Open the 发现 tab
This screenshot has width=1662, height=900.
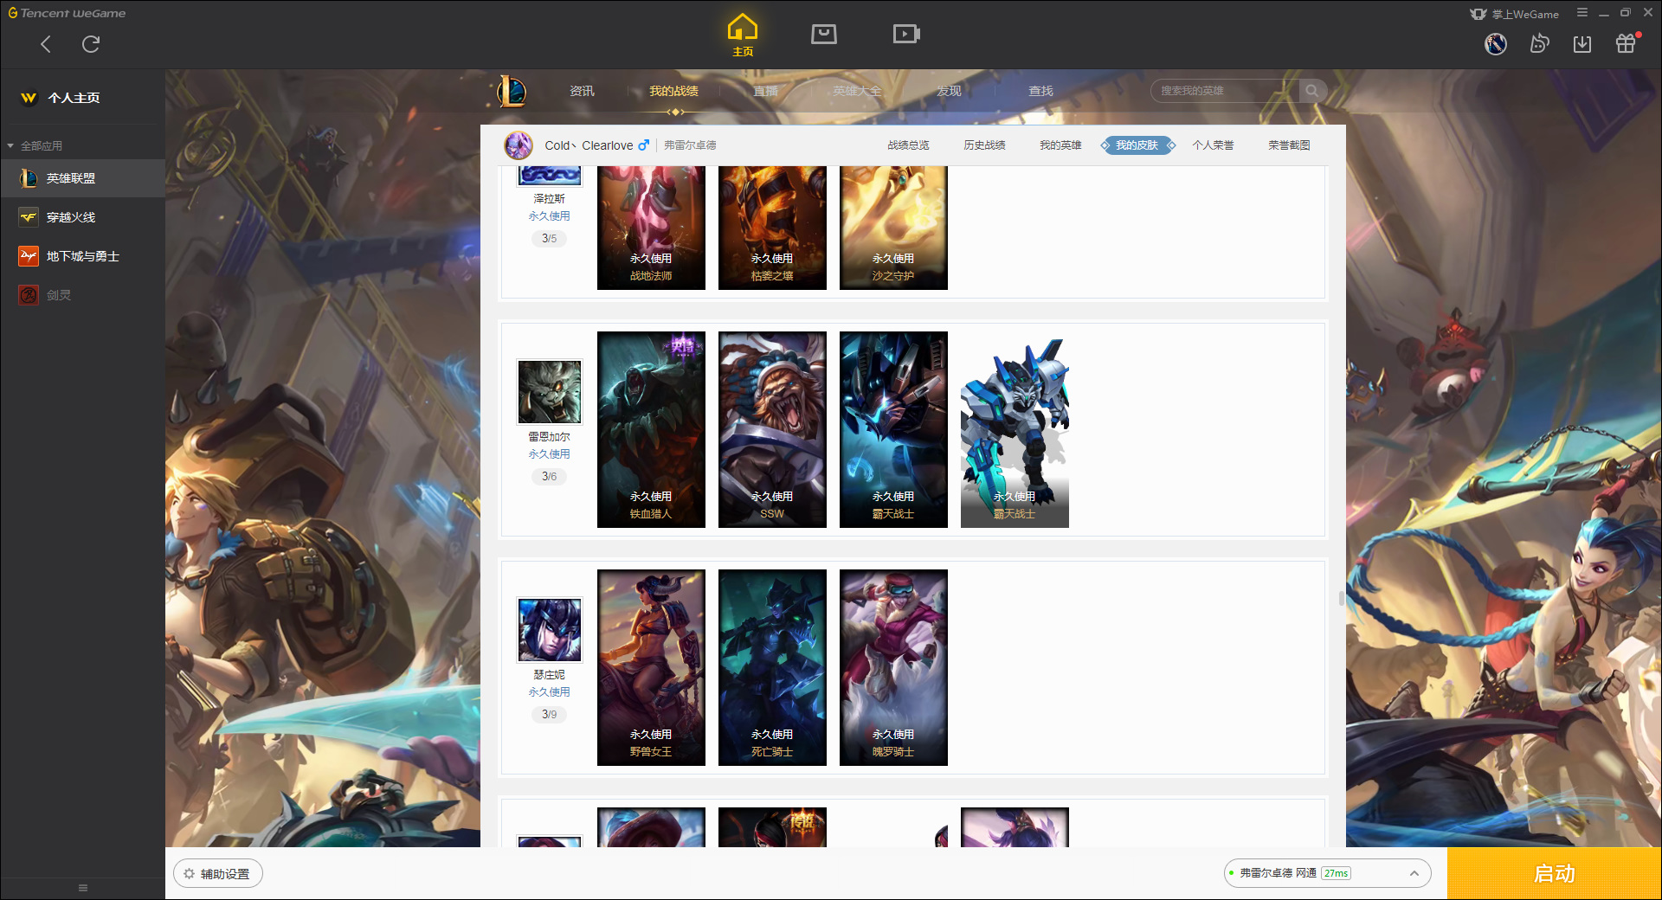[x=949, y=91]
